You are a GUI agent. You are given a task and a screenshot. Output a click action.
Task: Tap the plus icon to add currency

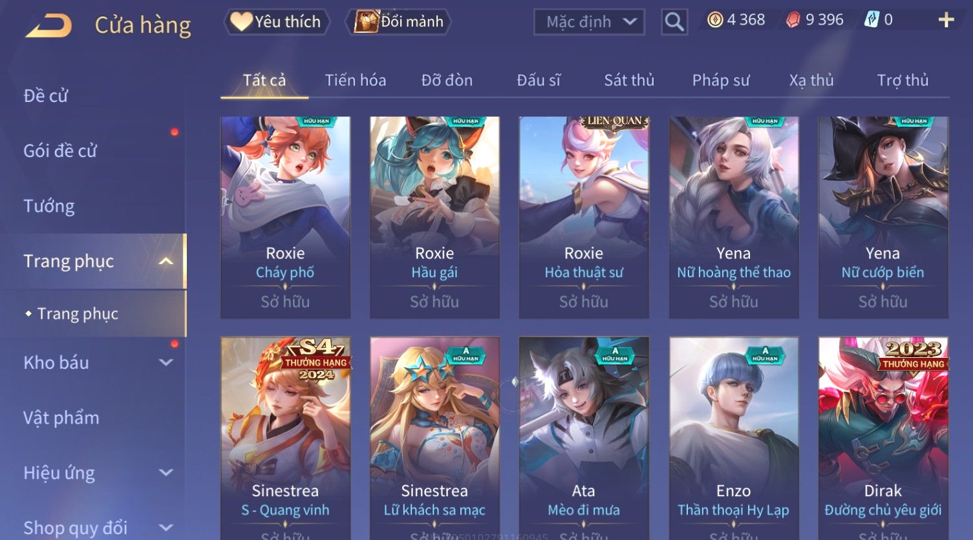(946, 21)
